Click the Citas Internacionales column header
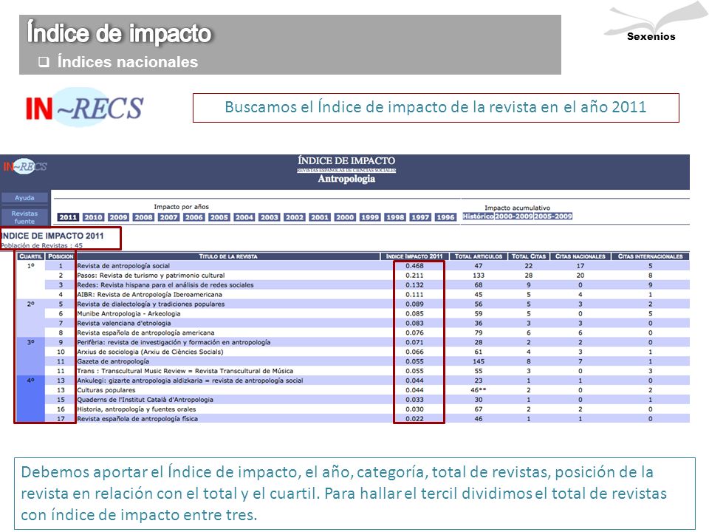 point(650,256)
